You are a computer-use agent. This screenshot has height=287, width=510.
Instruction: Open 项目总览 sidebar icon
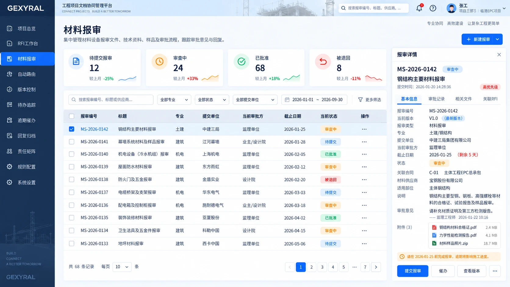[9, 28]
